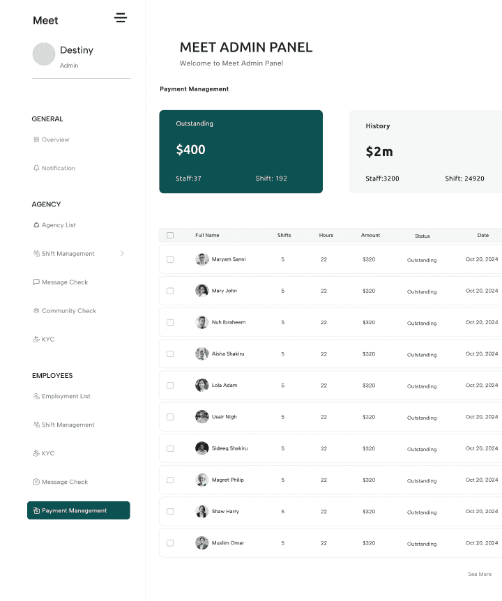The image size is (502, 601).
Task: Toggle the select-all checkbox in table header
Action: (x=170, y=236)
